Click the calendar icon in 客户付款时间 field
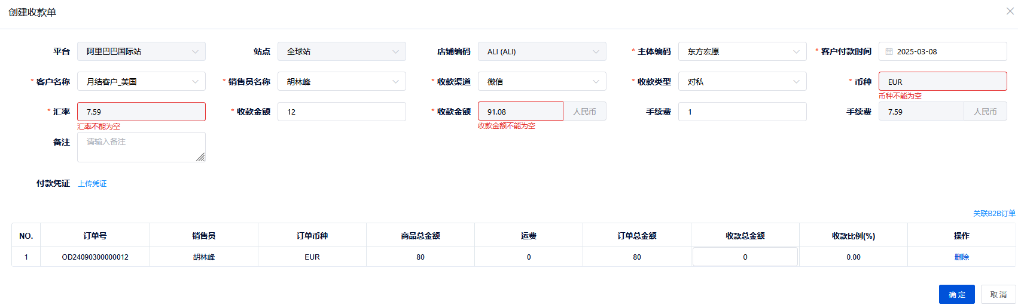The image size is (1018, 308). click(889, 52)
